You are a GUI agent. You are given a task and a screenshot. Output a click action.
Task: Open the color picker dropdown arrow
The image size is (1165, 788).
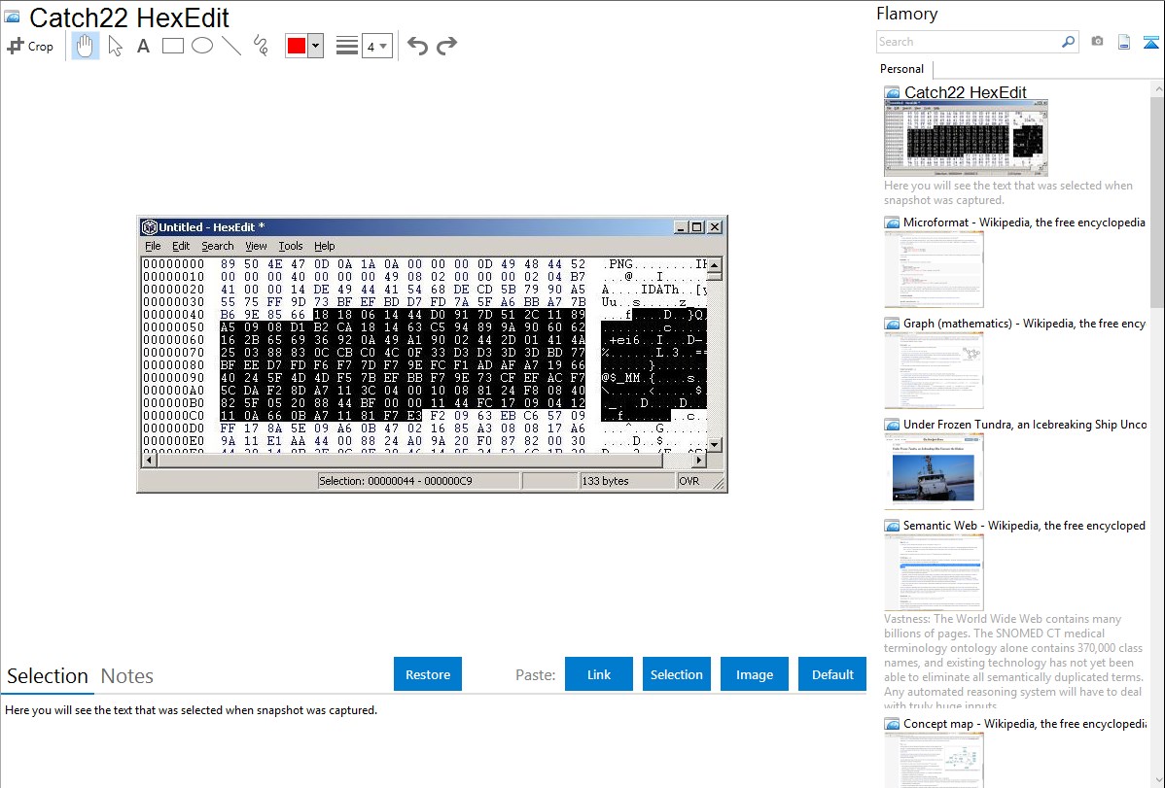(315, 46)
